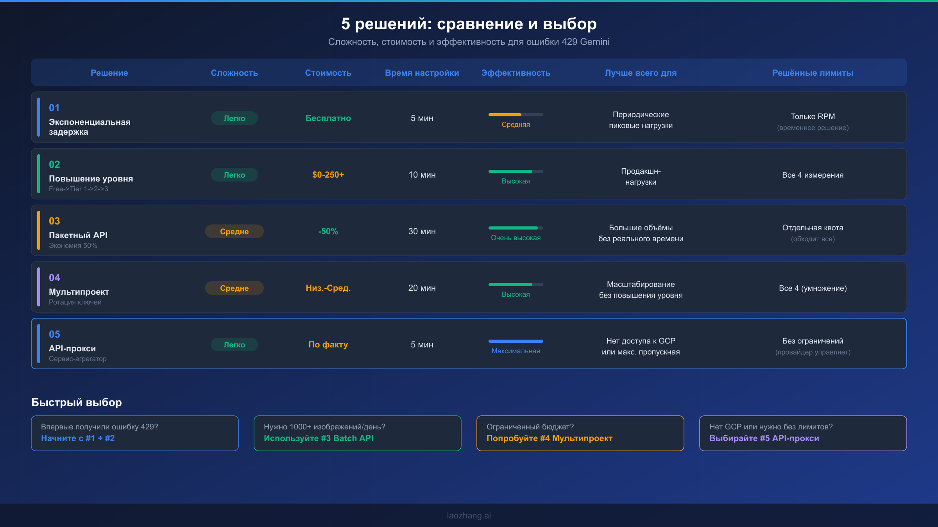The width and height of the screenshot is (938, 527).
Task: Click the 'Эффективность' column header
Action: (x=516, y=73)
